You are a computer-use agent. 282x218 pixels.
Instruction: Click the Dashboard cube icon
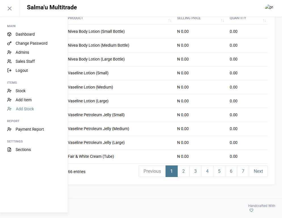click(x=9, y=34)
